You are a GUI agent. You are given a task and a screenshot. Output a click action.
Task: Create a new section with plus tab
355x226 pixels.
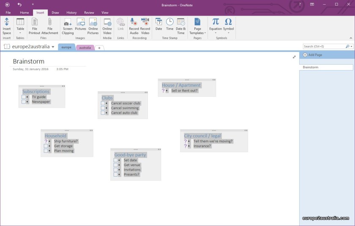[x=99, y=48]
